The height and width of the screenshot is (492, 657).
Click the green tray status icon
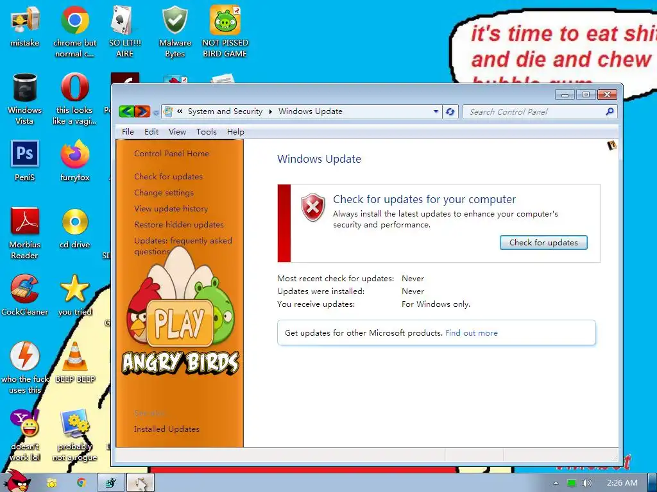[572, 483]
